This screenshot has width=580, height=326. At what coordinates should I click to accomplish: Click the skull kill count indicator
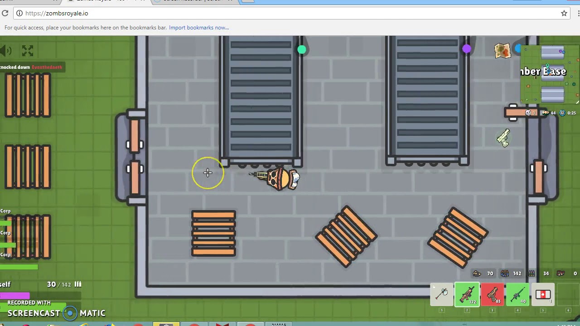point(530,113)
